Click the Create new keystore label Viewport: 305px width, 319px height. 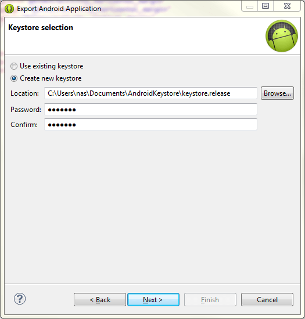click(51, 78)
